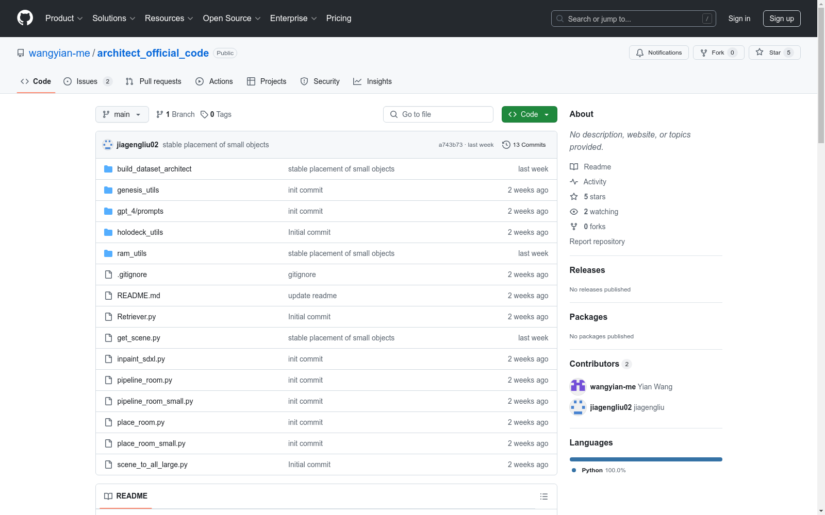The width and height of the screenshot is (825, 515).
Task: Switch to the Issues tab
Action: click(x=88, y=81)
